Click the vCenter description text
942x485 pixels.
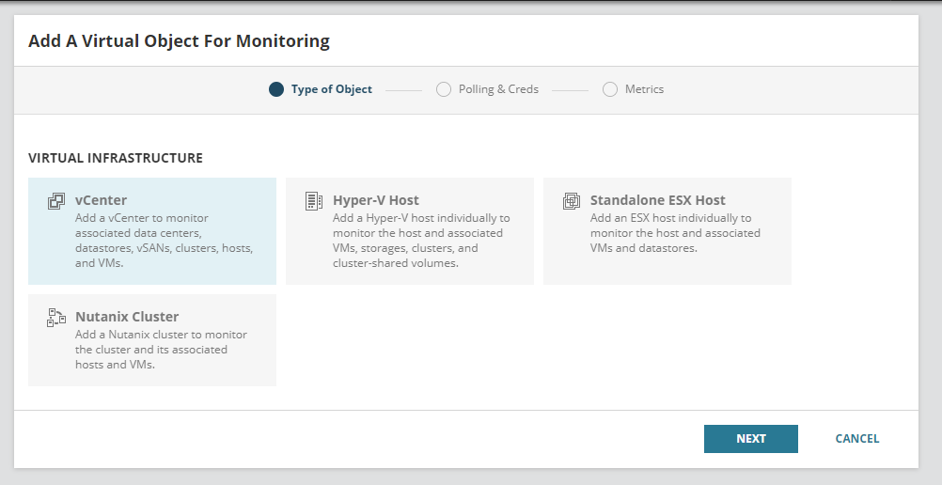(x=163, y=241)
